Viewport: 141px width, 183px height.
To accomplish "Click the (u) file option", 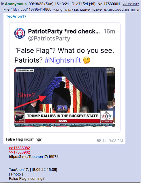I will click(x=137, y=10).
